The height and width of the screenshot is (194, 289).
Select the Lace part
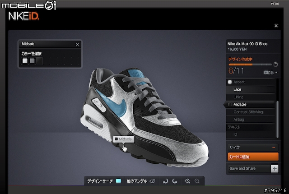(251, 90)
